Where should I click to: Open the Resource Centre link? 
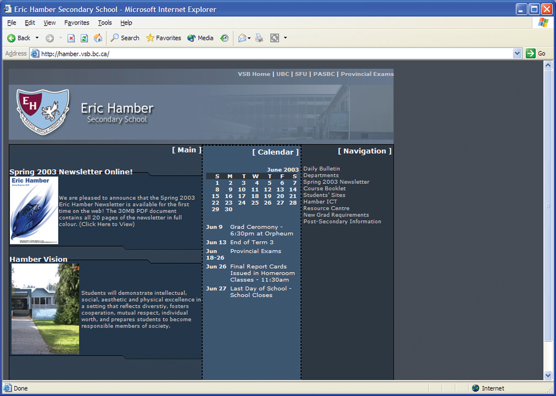click(327, 208)
